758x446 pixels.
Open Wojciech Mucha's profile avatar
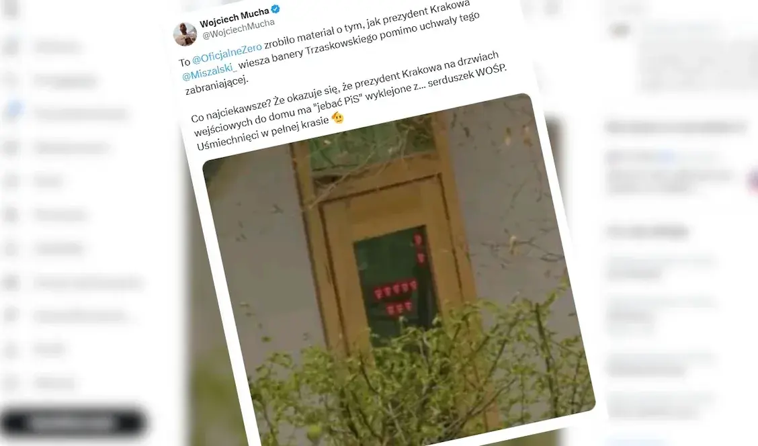click(185, 34)
